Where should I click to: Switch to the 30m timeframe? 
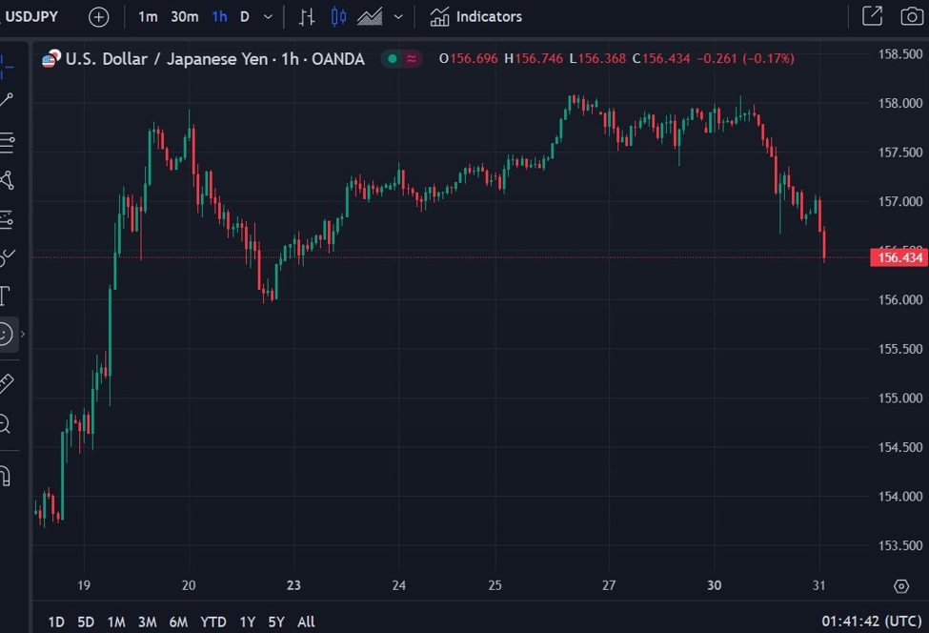185,17
